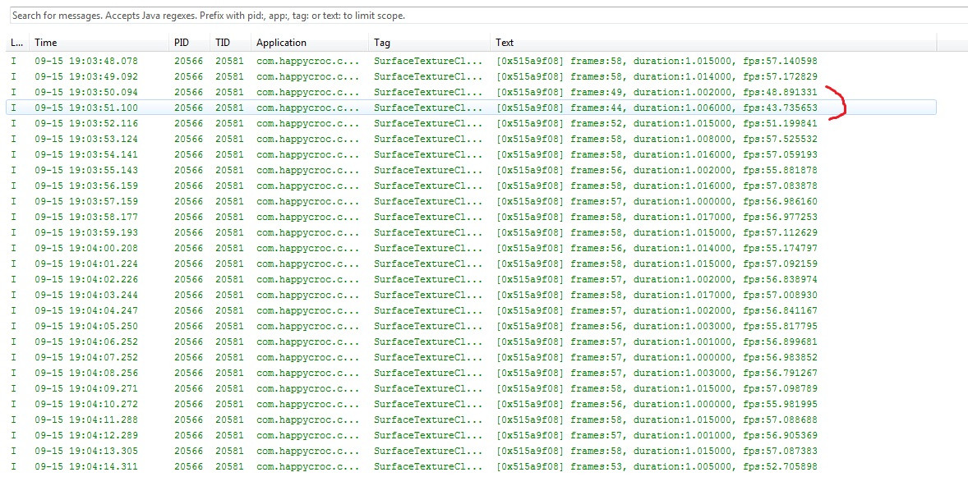Select highlighted row with fps:43.735653
Screen dimensions: 968x486
tap(472, 108)
